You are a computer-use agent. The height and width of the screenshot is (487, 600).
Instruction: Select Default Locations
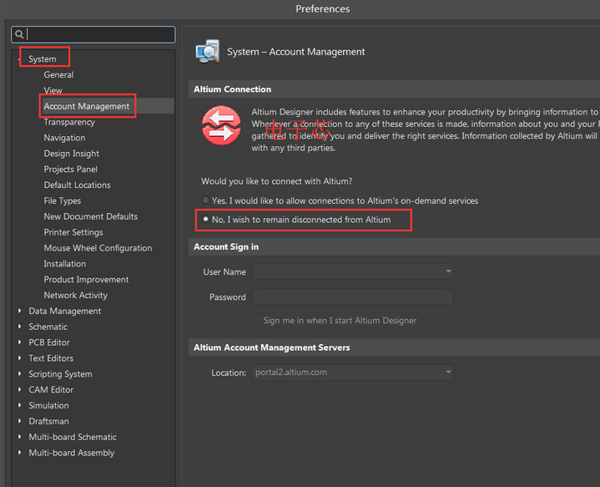77,185
